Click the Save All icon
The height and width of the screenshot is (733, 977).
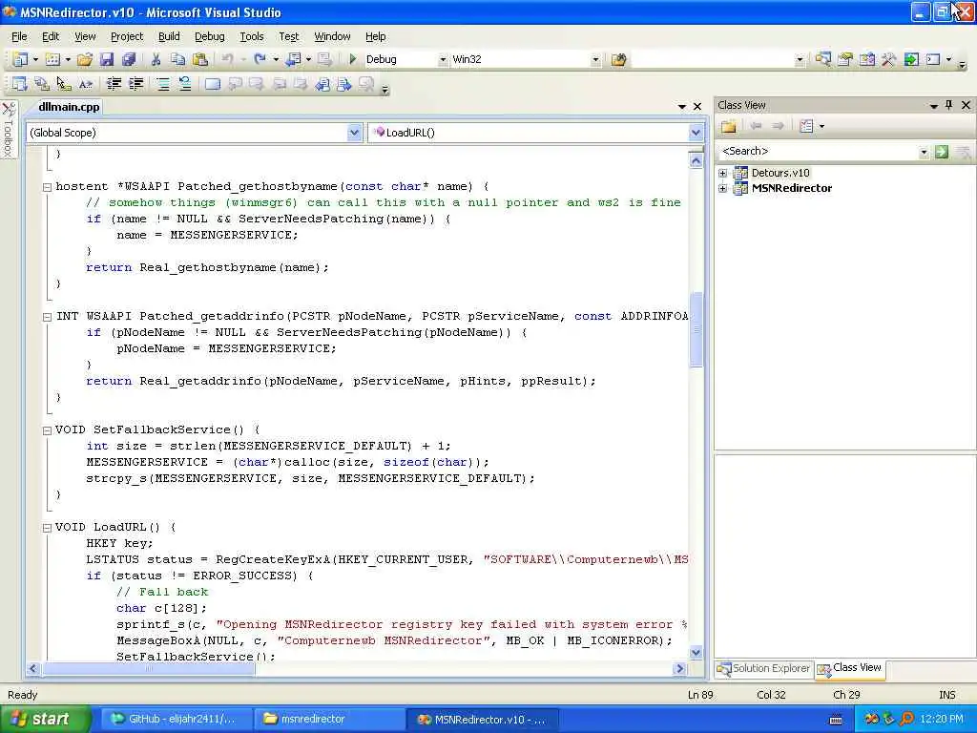pyautogui.click(x=129, y=59)
